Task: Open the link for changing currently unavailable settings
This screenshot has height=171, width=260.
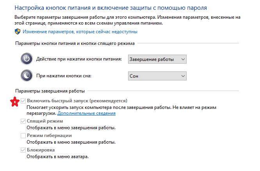Action: pyautogui.click(x=80, y=32)
